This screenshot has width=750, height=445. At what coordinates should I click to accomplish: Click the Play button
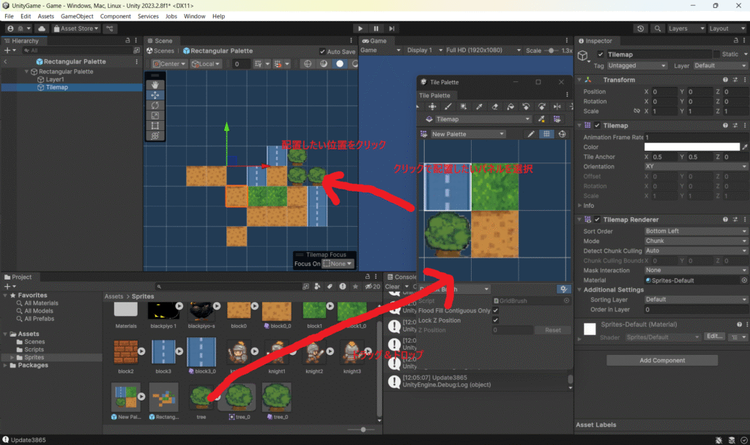(x=360, y=29)
